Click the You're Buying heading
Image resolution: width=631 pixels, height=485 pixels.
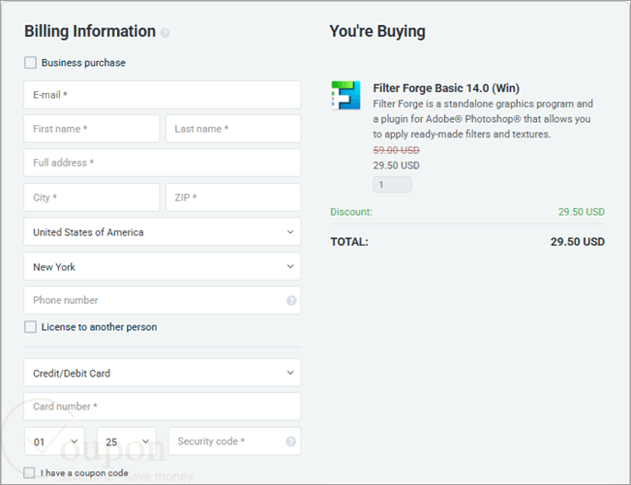[x=377, y=31]
